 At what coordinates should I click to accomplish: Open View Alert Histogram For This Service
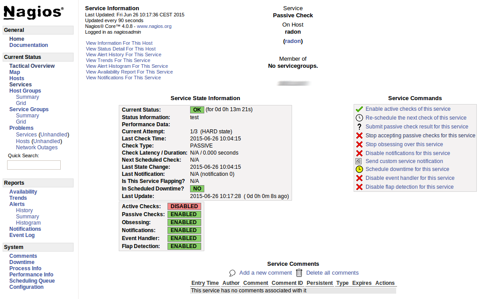[127, 66]
